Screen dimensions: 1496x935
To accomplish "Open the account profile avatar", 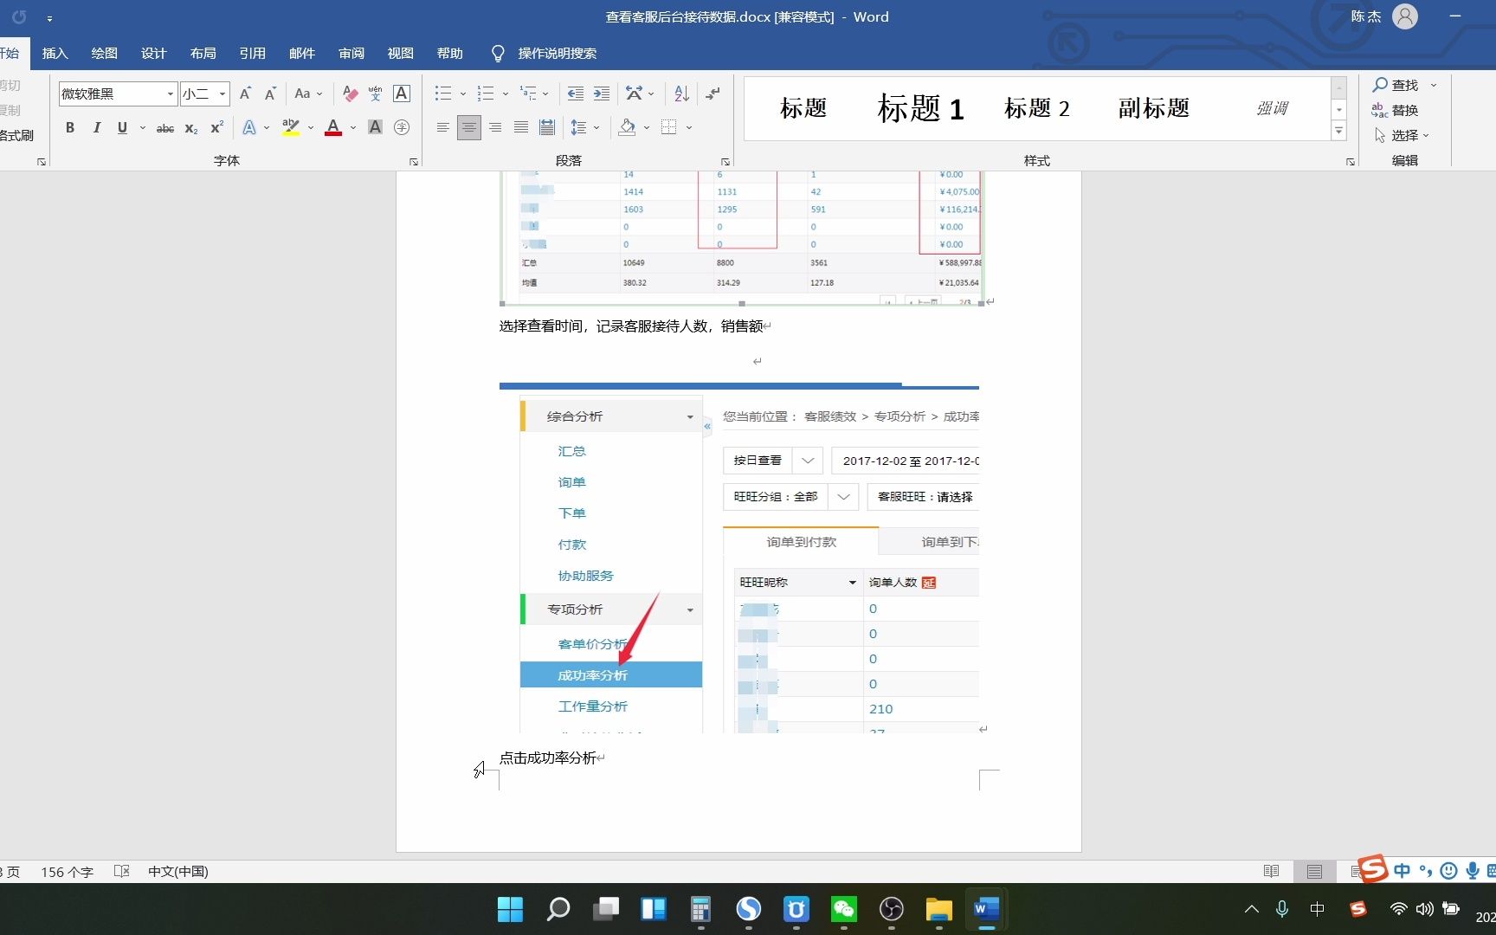I will point(1405,16).
